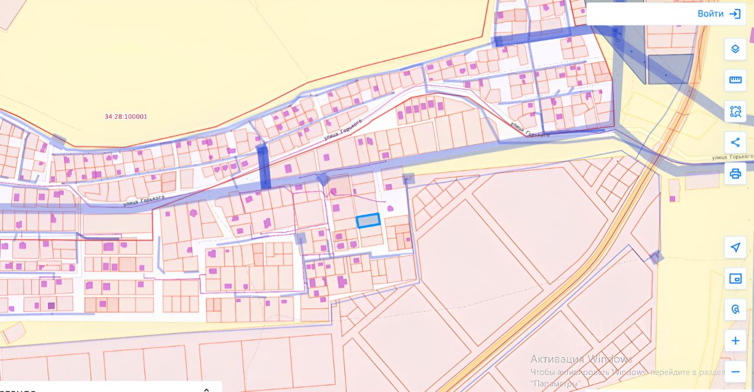The width and height of the screenshot is (754, 392).
Task: Click cadastral quarter label 34:28:100001
Action: pos(126,117)
